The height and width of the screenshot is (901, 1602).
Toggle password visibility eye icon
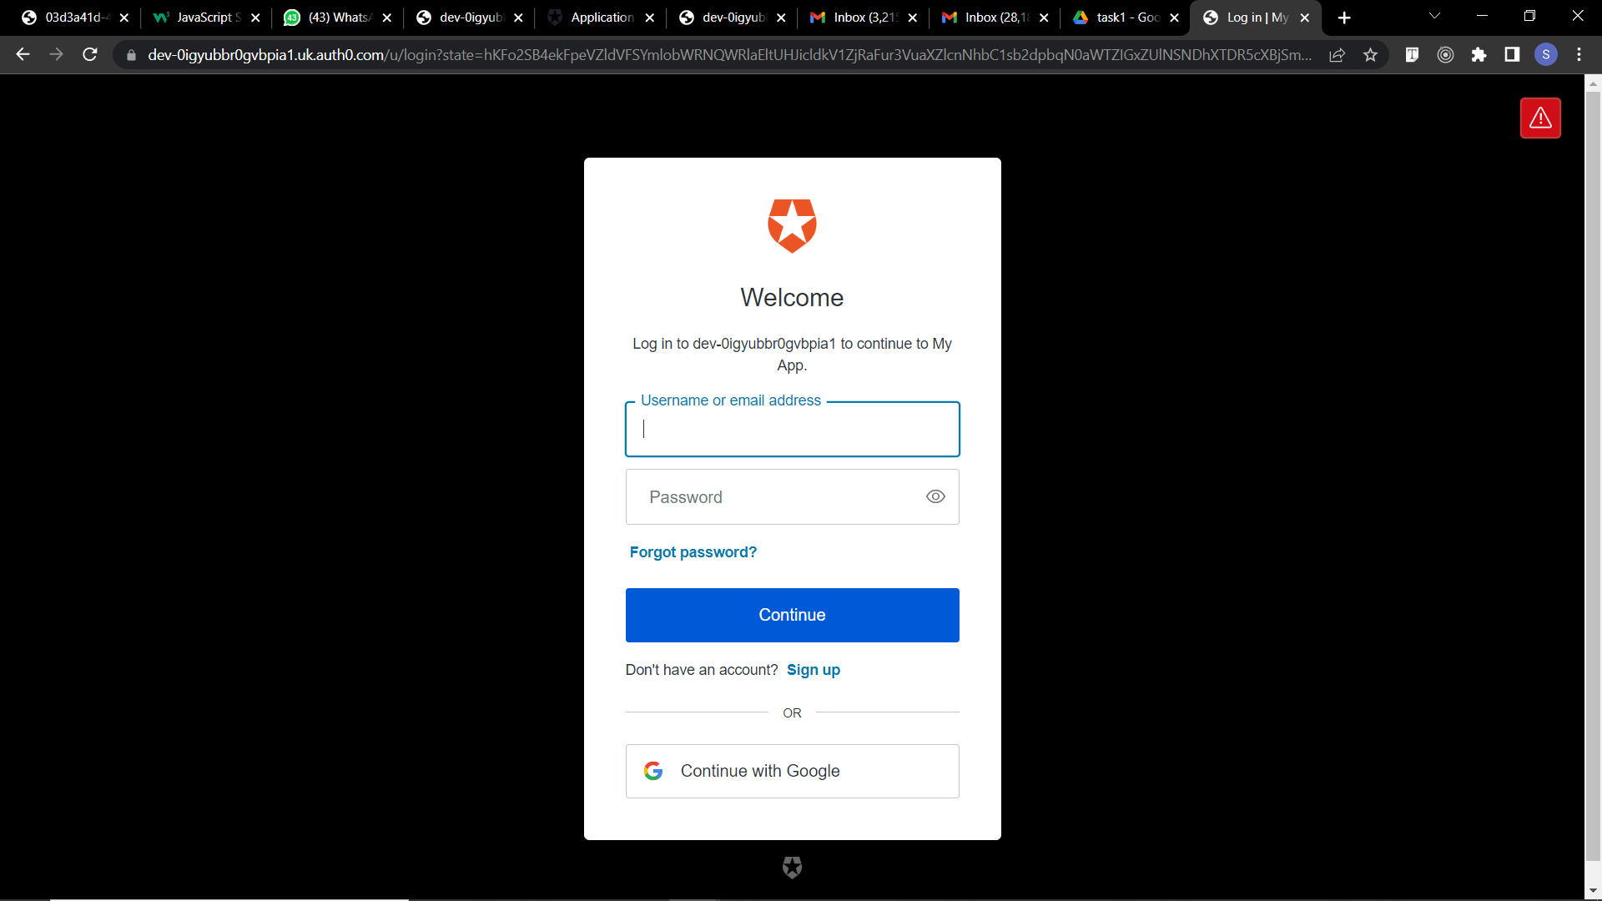pyautogui.click(x=935, y=496)
